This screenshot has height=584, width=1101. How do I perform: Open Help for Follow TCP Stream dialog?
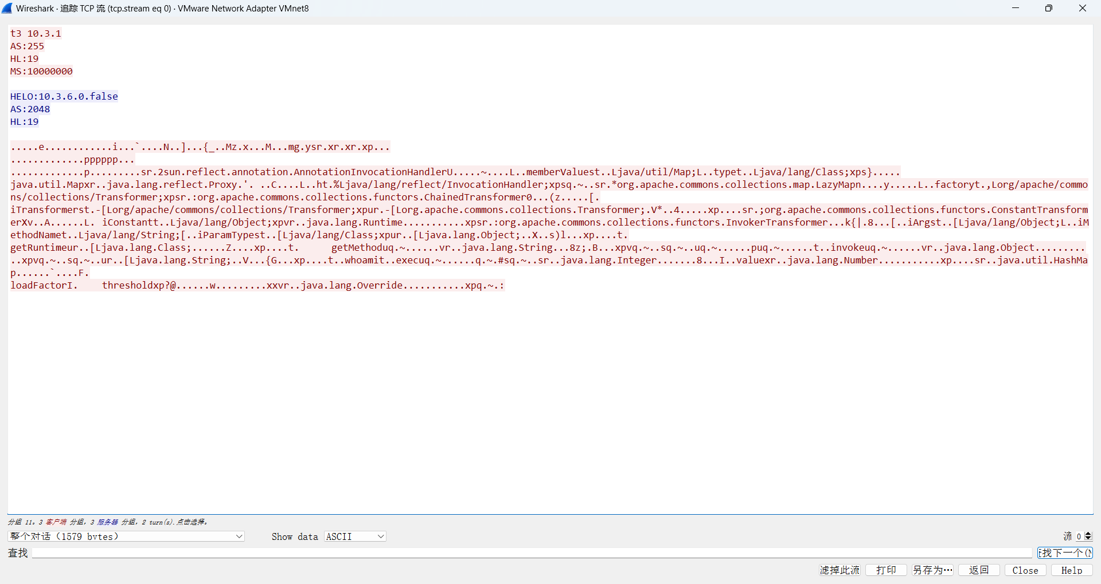pos(1072,570)
